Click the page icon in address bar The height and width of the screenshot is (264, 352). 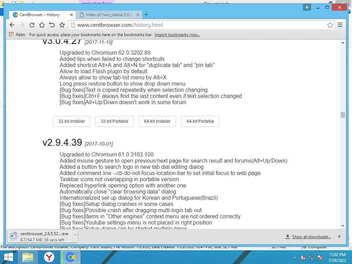(73, 25)
